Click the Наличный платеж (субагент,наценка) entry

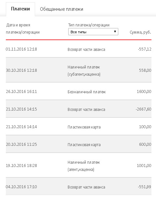[x=84, y=70]
